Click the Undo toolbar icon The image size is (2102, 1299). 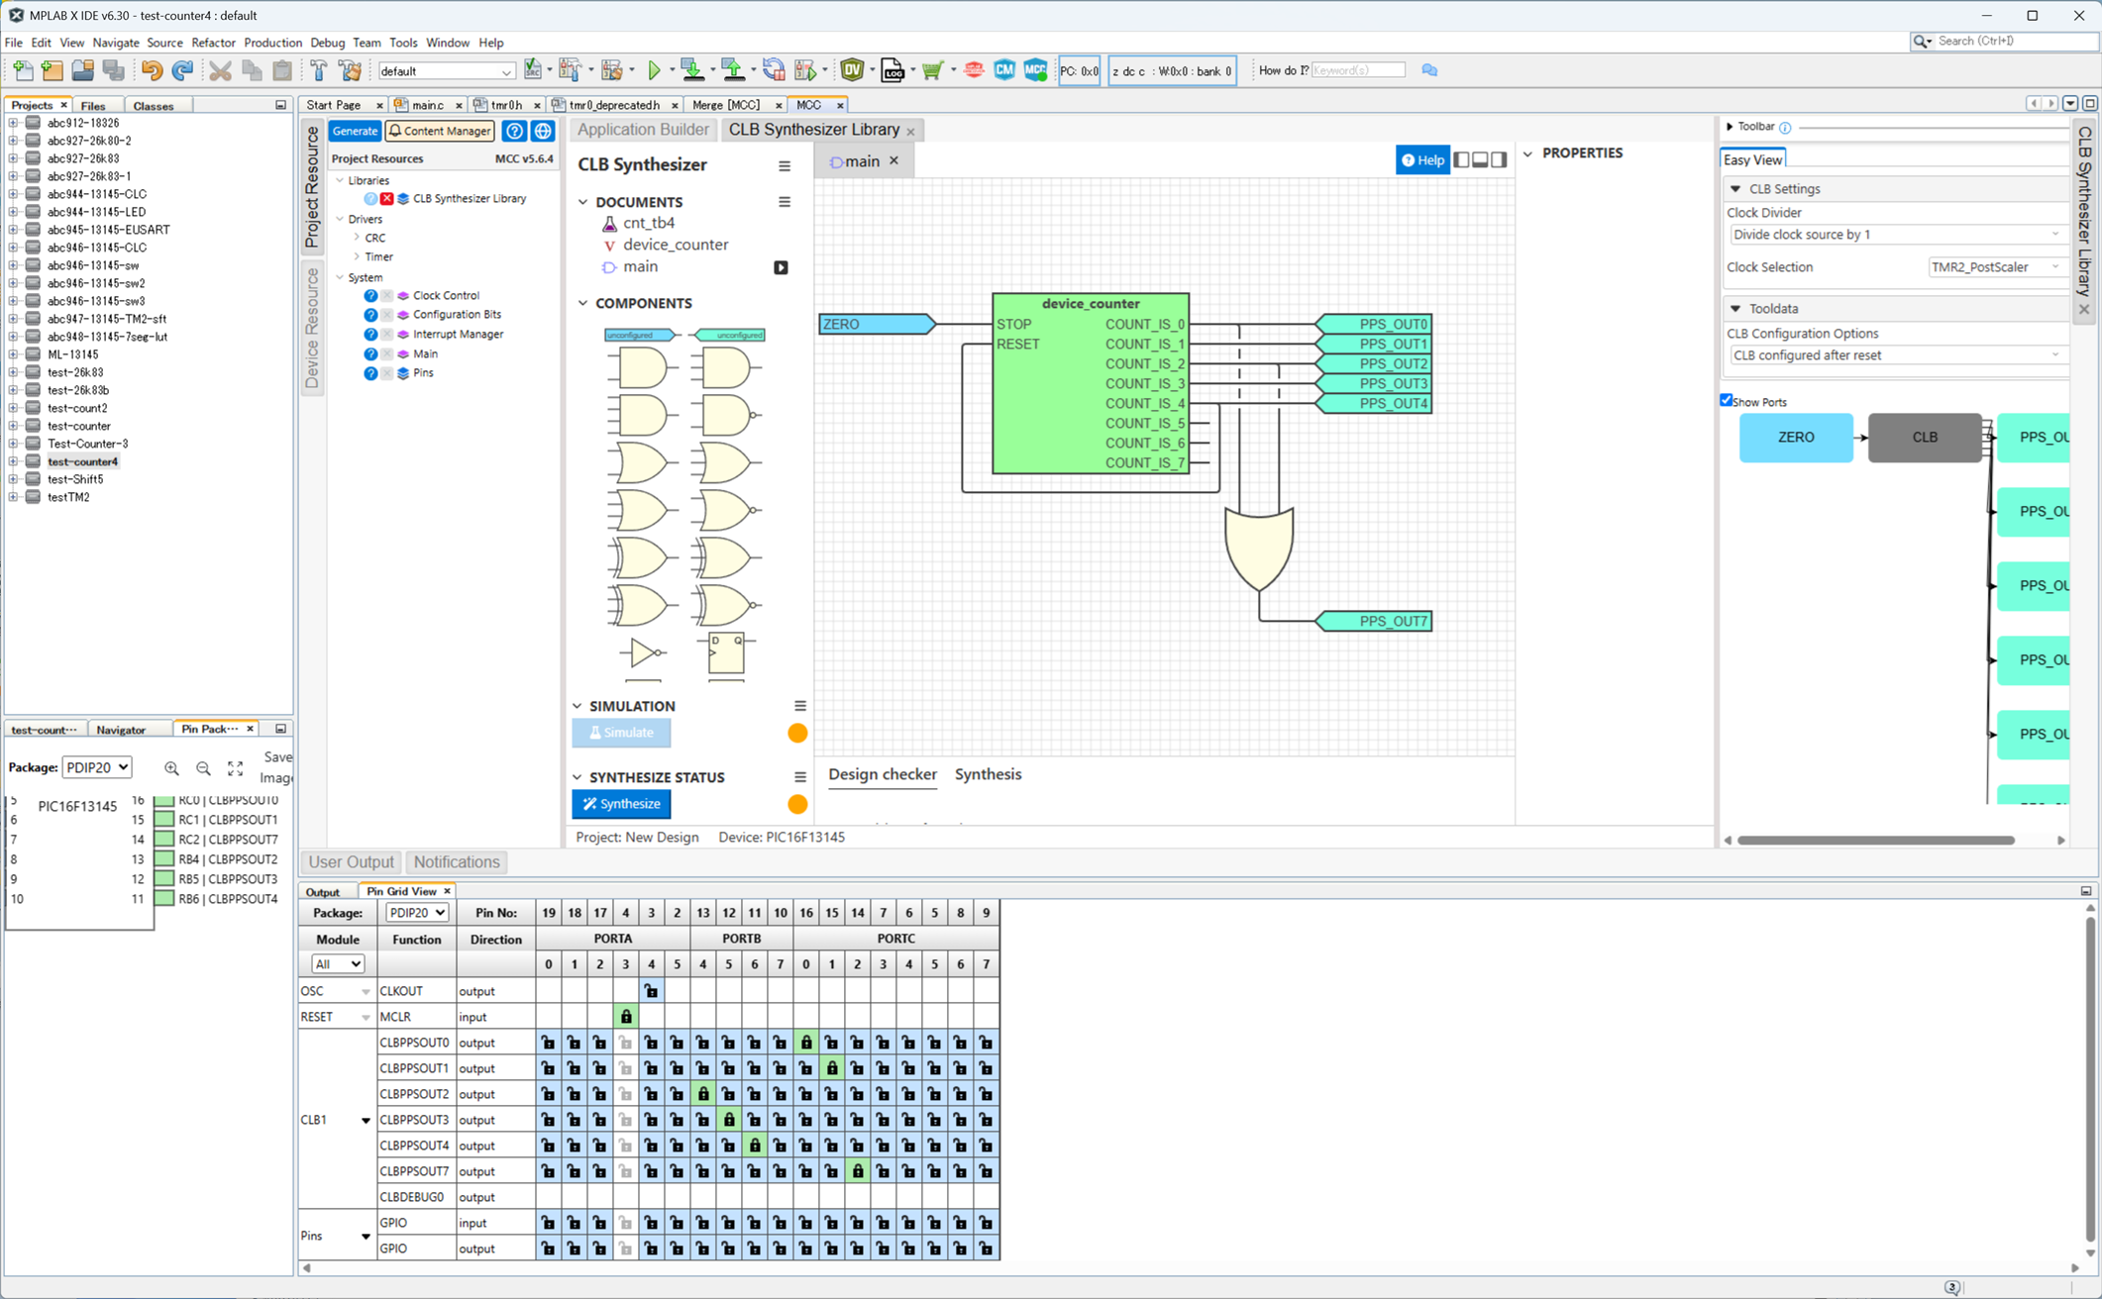tap(152, 70)
